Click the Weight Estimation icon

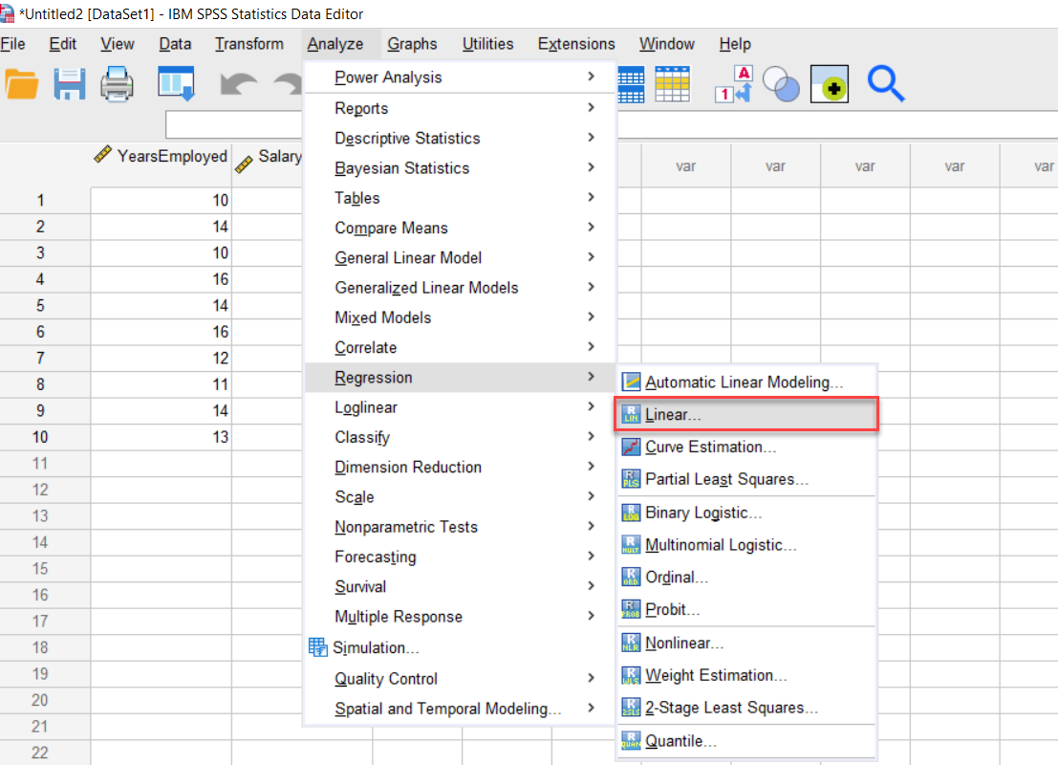[631, 675]
